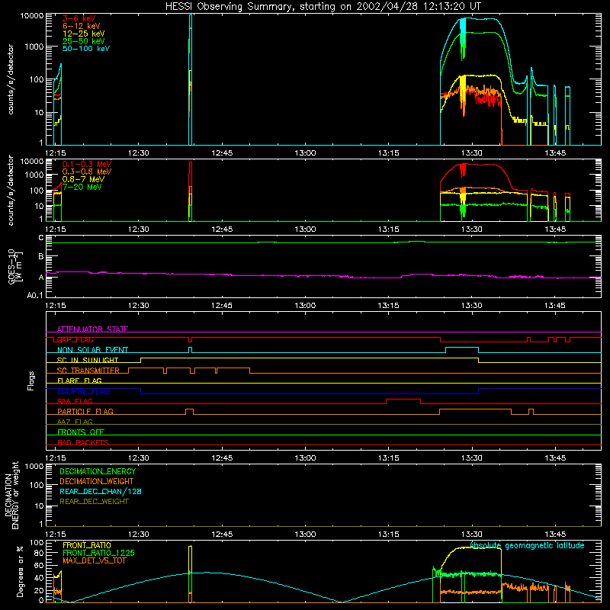The width and height of the screenshot is (610, 610).
Task: Select the 7-20 MeV legend label
Action: tap(82, 187)
